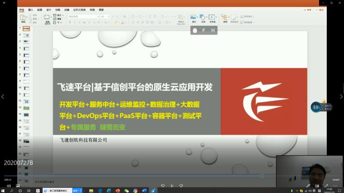Open the 插入 ribbon tab
The height and width of the screenshot is (193, 344).
pyautogui.click(x=31, y=9)
